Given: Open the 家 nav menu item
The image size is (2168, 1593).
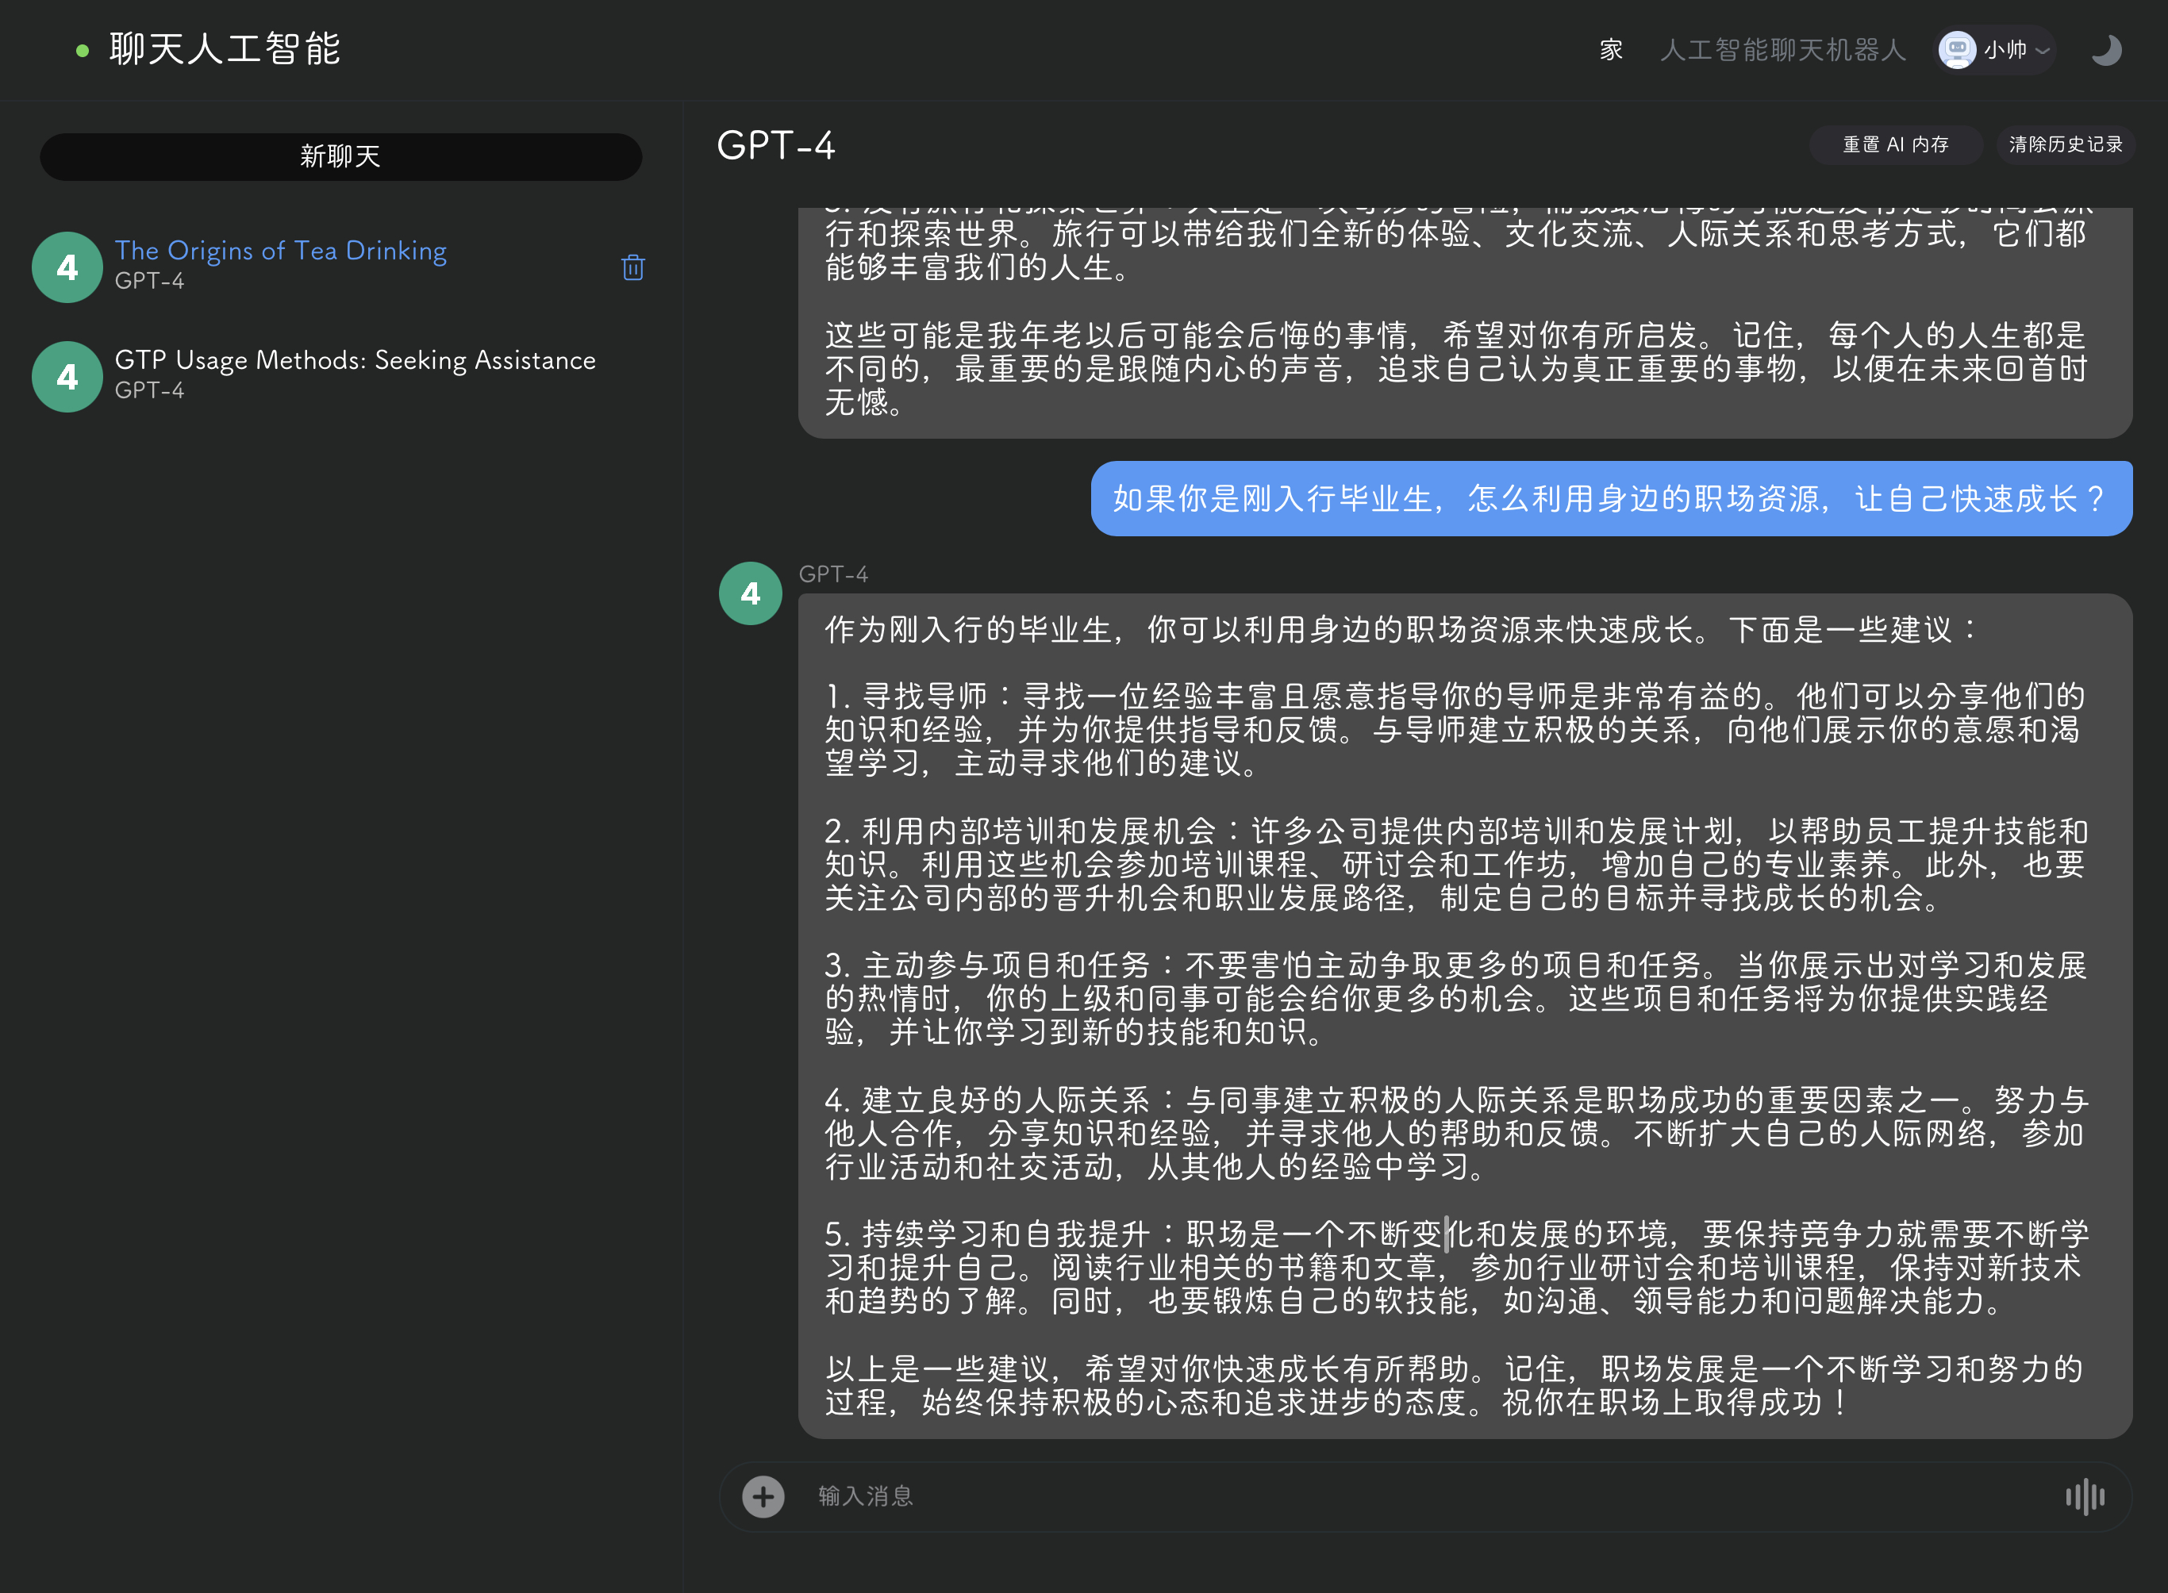Looking at the screenshot, I should [1611, 50].
